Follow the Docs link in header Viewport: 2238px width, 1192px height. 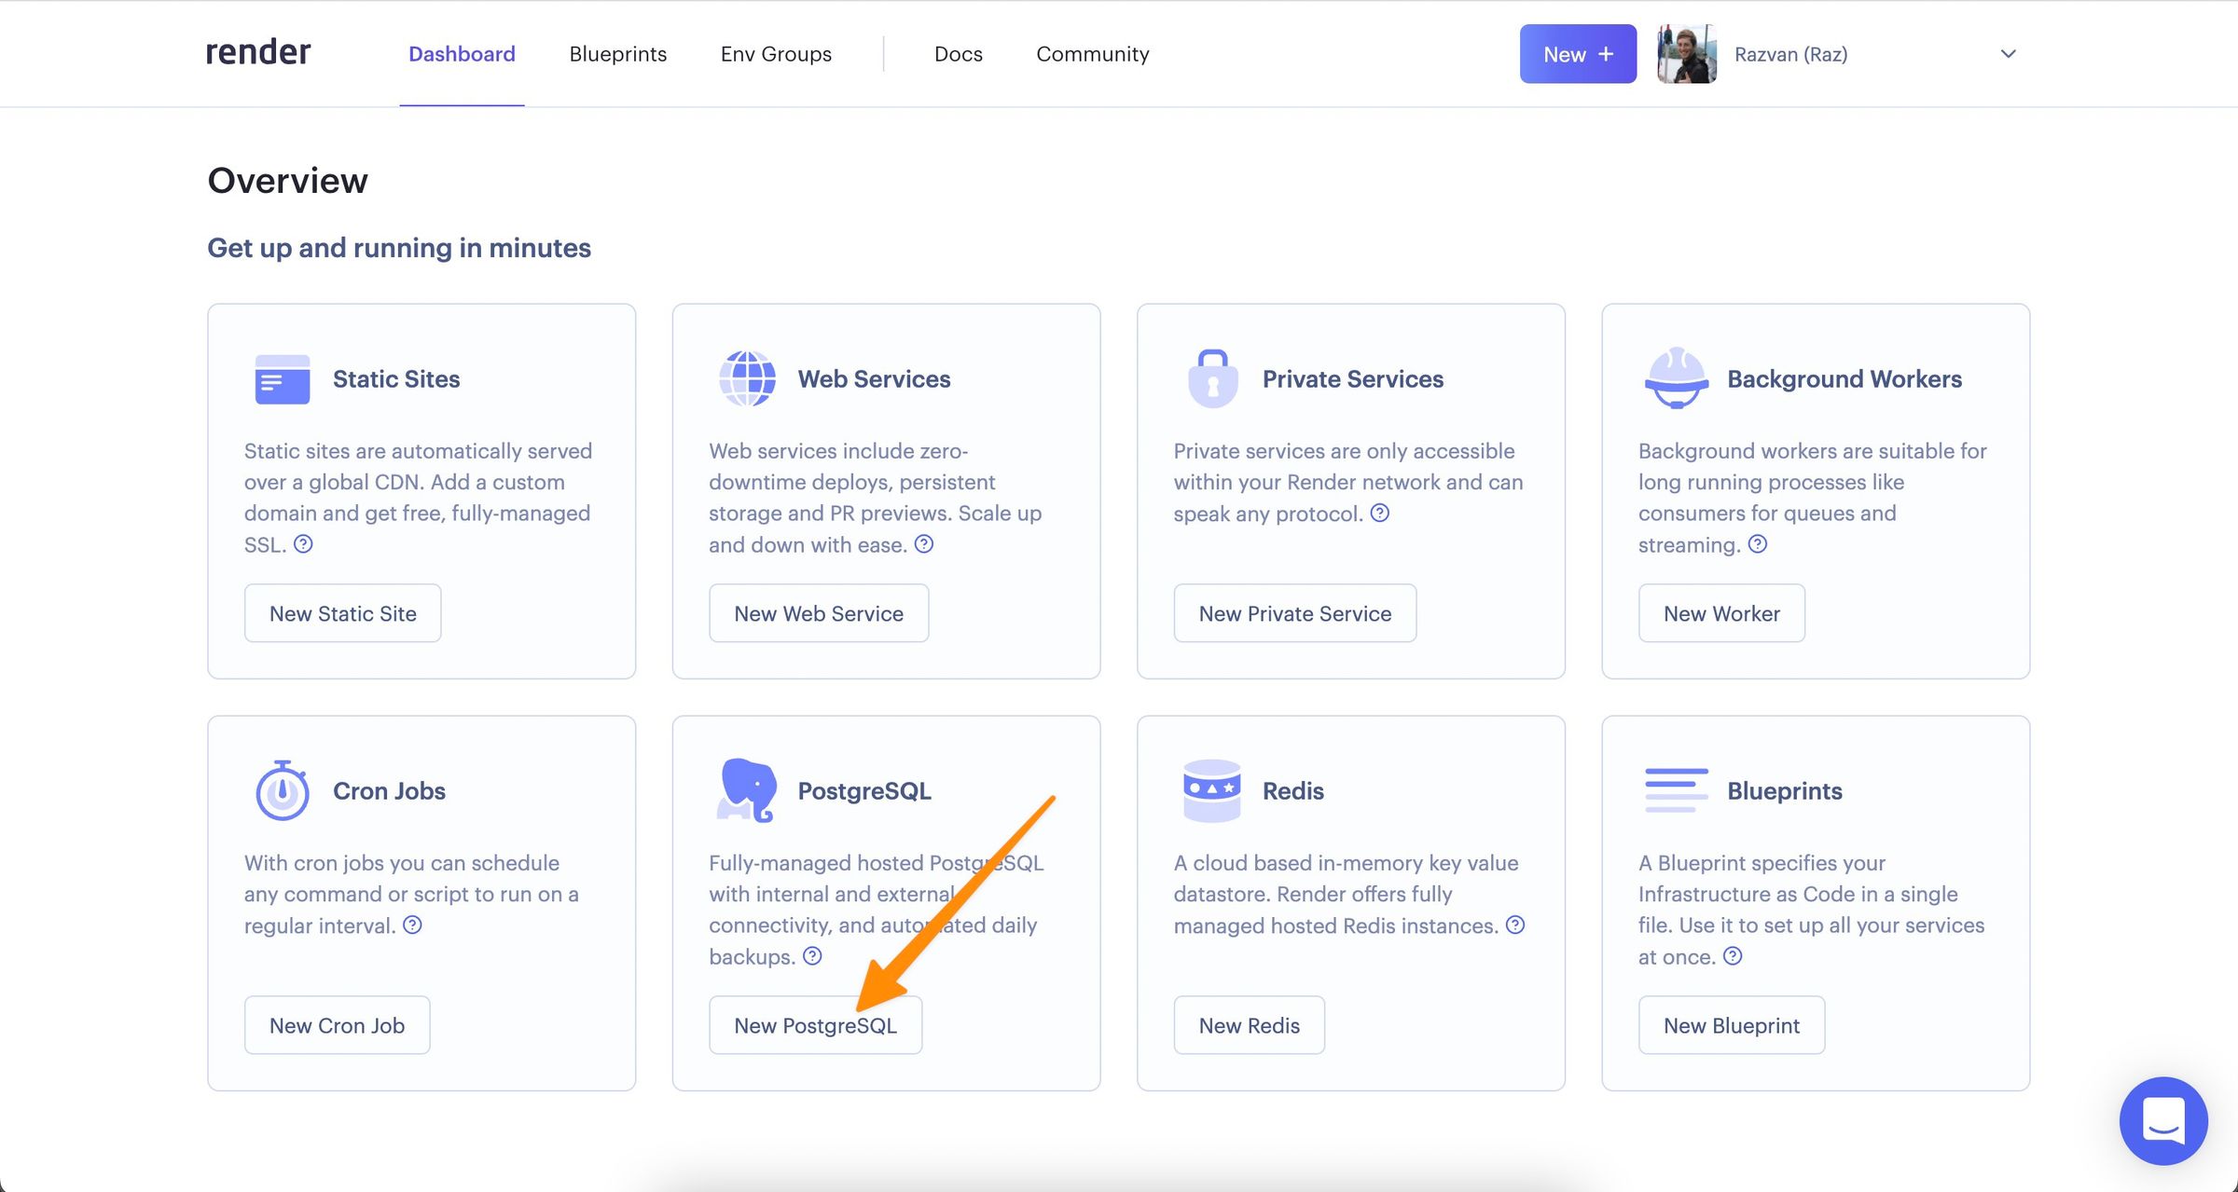point(958,54)
